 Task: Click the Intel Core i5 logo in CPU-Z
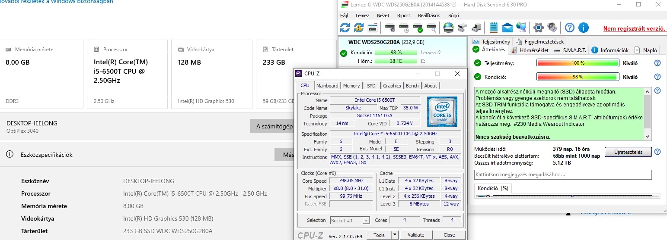(x=442, y=111)
